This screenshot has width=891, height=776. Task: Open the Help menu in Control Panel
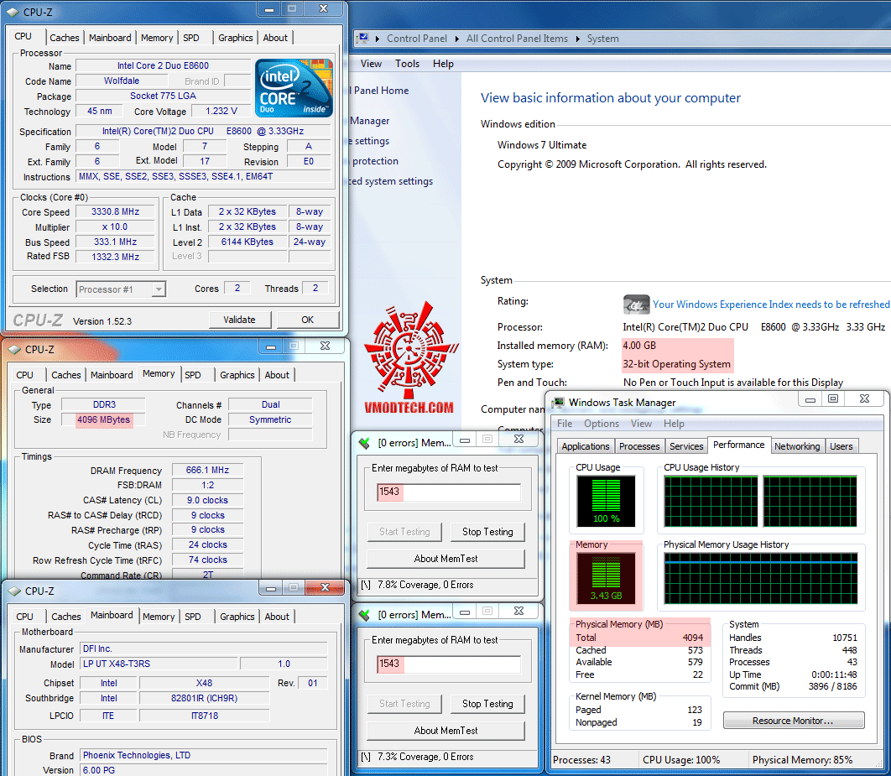point(443,64)
